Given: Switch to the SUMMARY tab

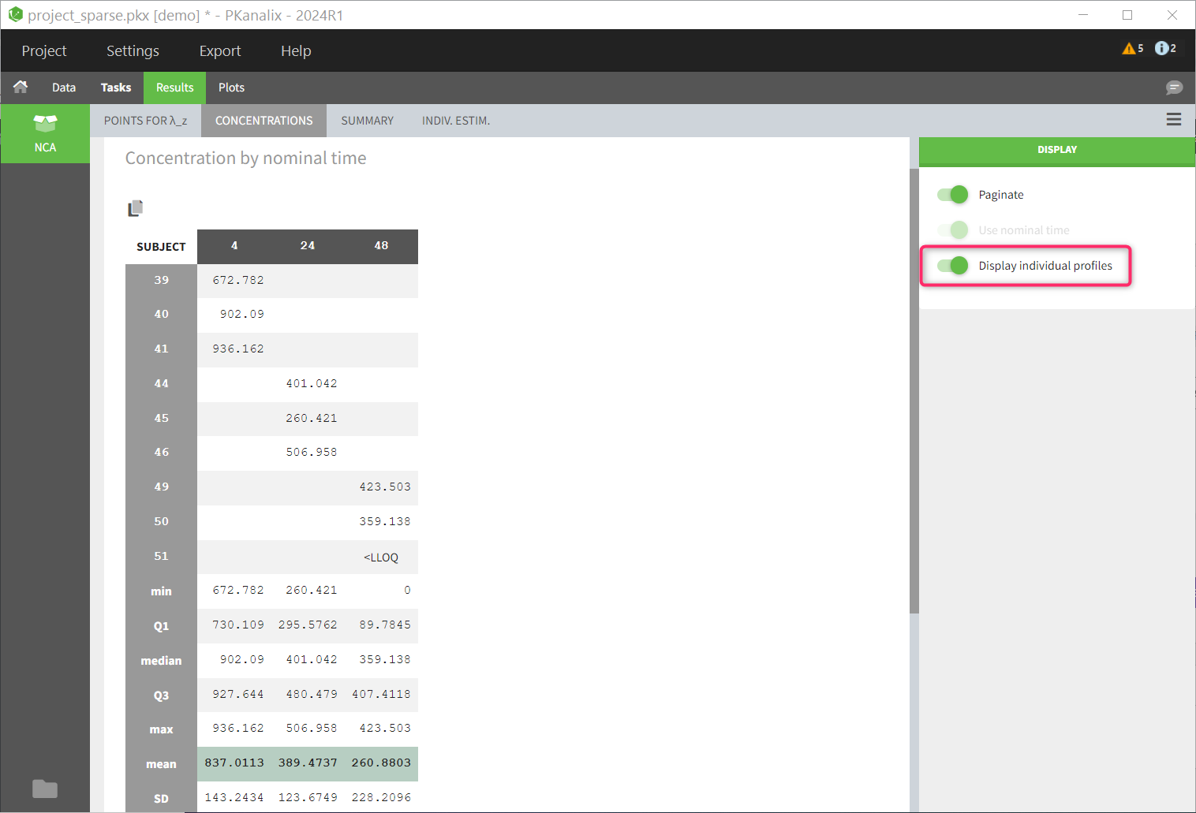Looking at the screenshot, I should (x=367, y=121).
